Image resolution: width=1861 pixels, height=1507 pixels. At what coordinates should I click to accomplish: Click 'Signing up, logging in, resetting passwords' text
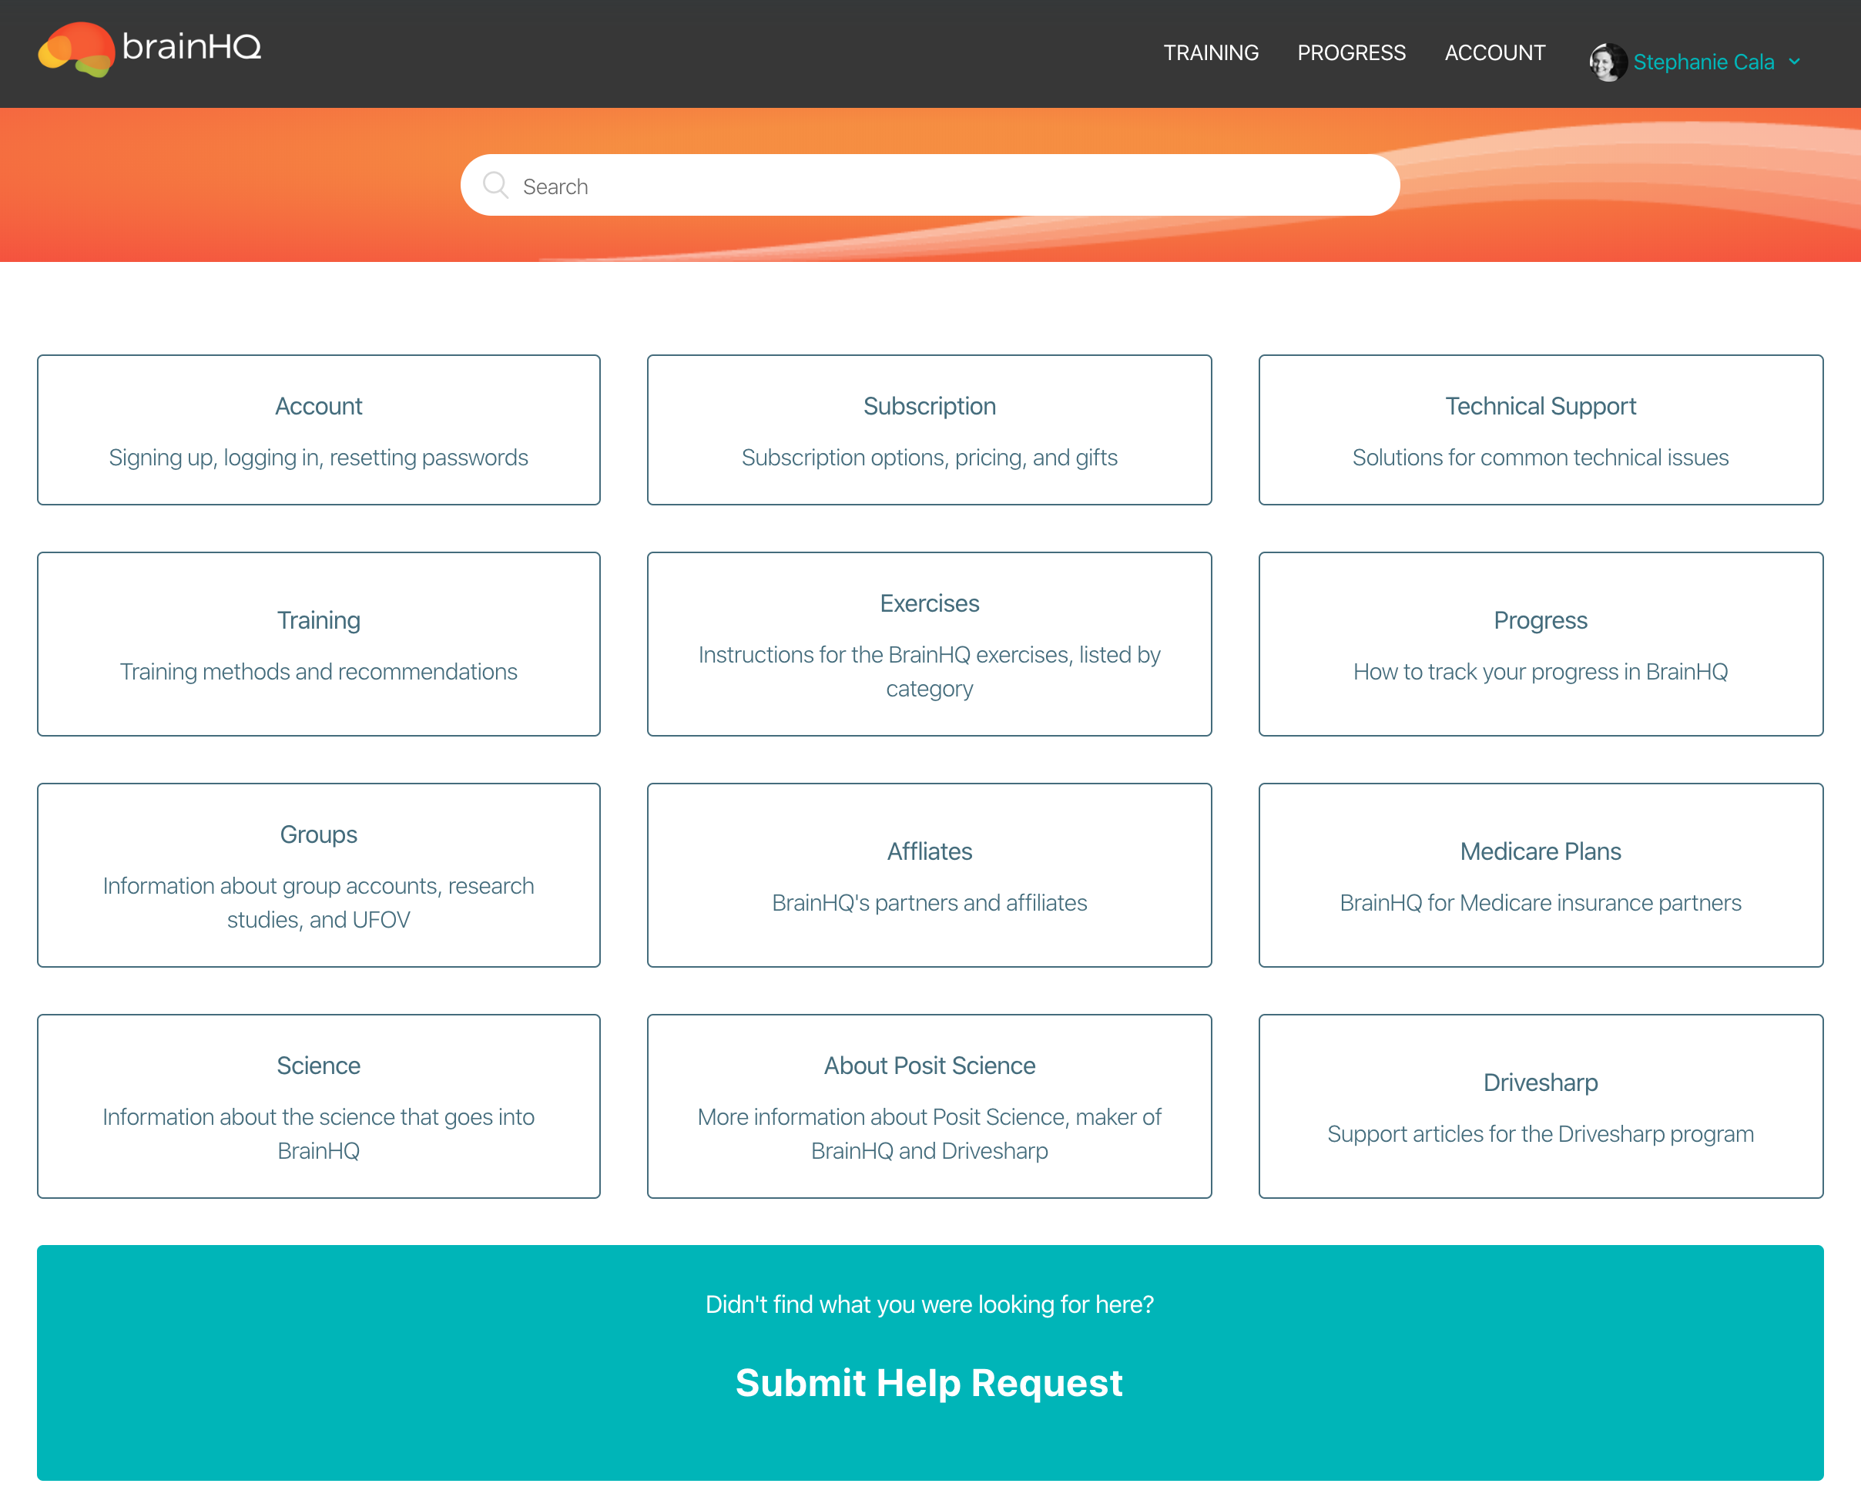(319, 458)
